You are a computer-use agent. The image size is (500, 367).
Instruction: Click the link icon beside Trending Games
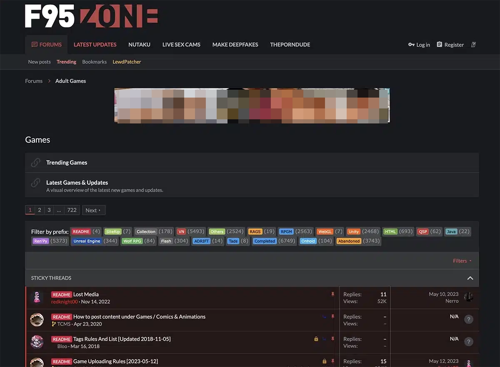pyautogui.click(x=35, y=162)
